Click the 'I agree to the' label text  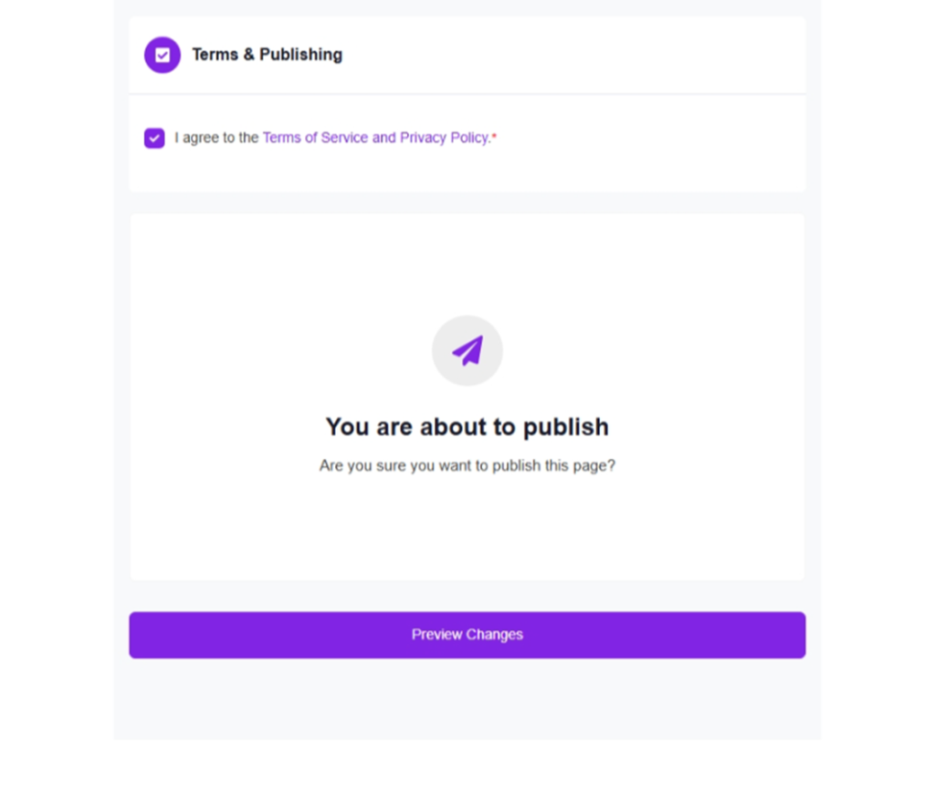pyautogui.click(x=216, y=138)
